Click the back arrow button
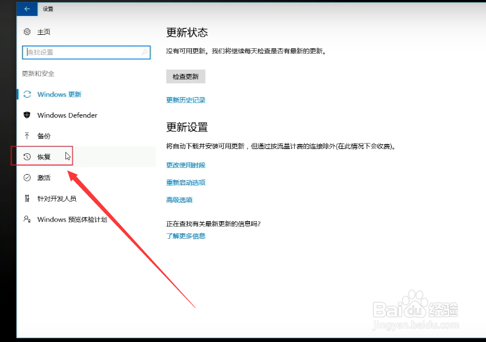The width and height of the screenshot is (486, 342). point(27,9)
